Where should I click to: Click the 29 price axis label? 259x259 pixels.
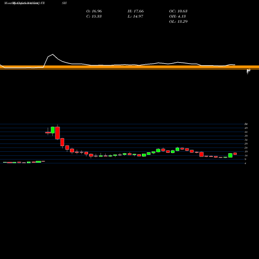tap(246, 144)
